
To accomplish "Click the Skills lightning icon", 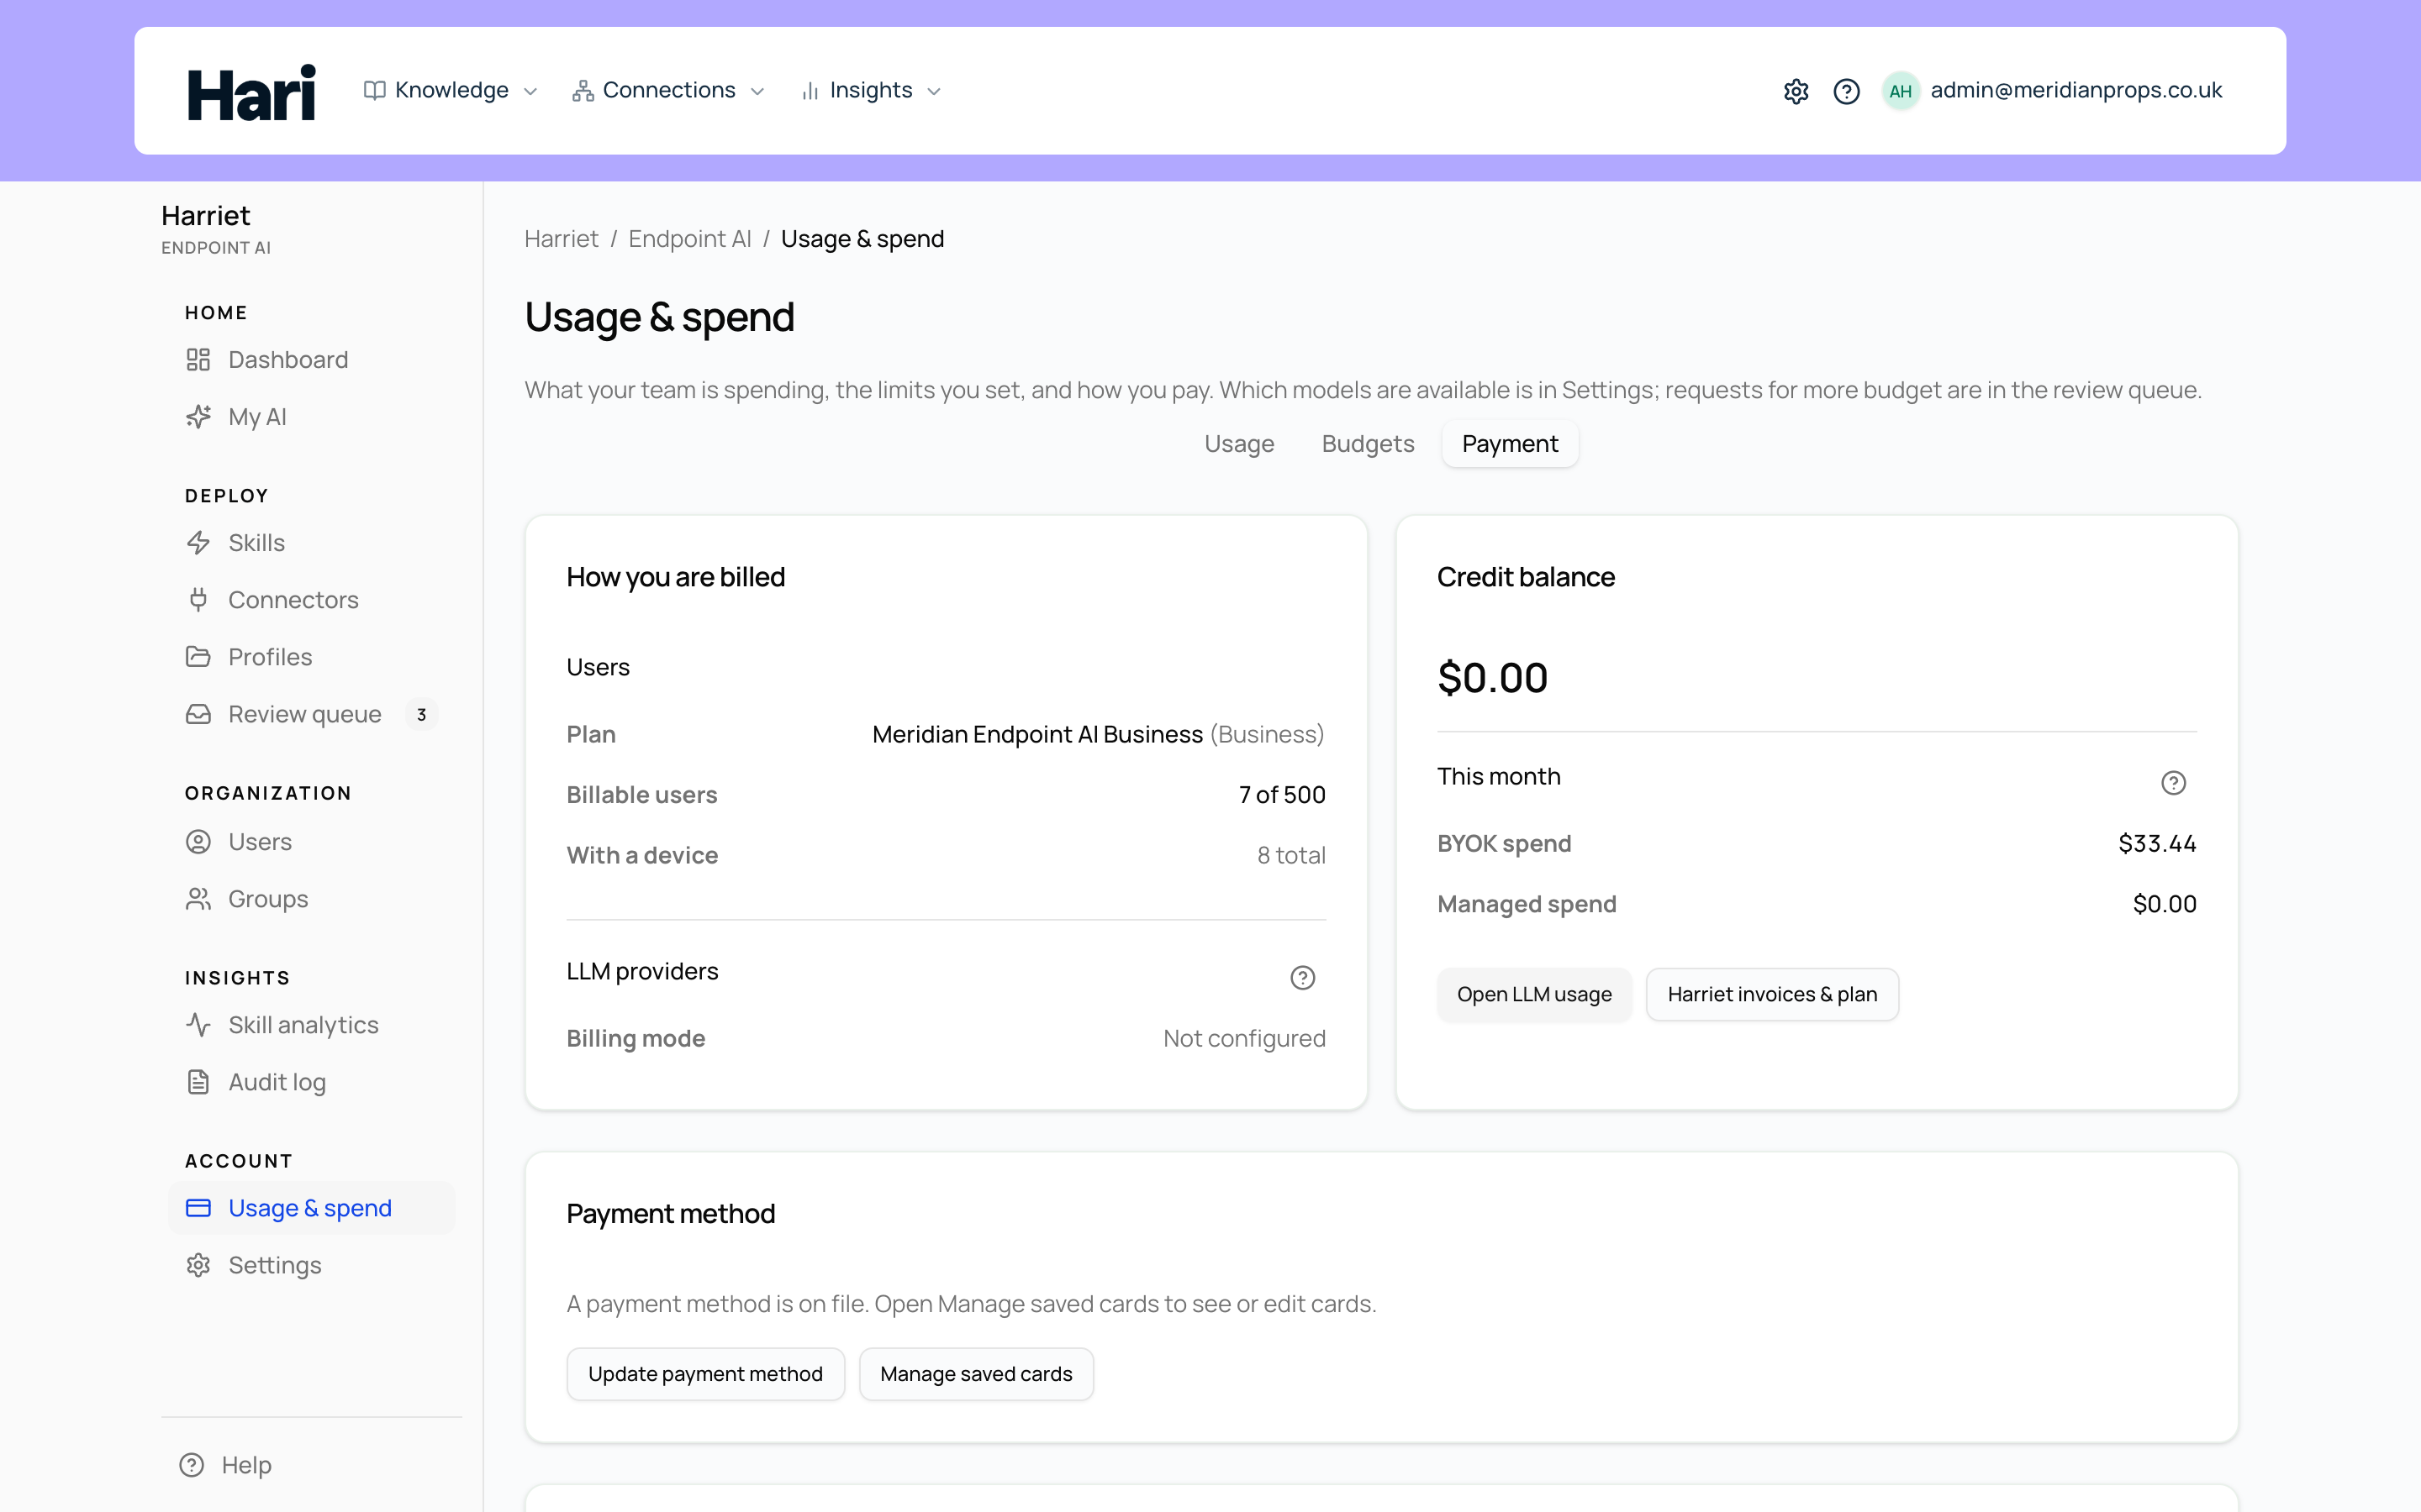I will coord(198,543).
